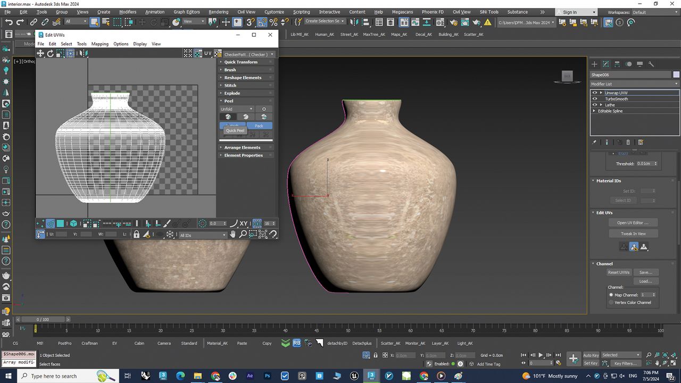Expand the Arrange Elements rollout

click(x=246, y=147)
